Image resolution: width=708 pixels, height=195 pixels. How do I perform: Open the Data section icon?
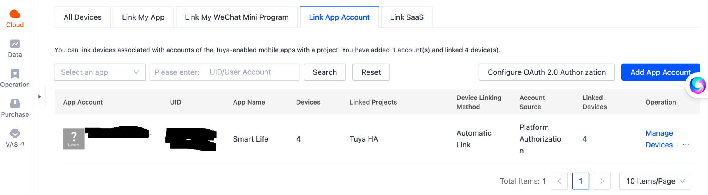(x=15, y=44)
